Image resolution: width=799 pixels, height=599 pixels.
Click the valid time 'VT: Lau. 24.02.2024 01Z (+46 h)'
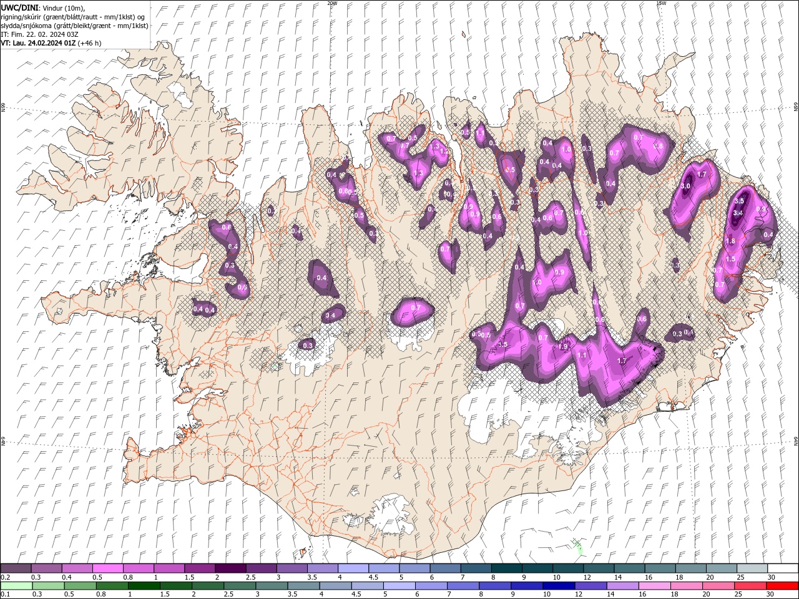[x=51, y=43]
